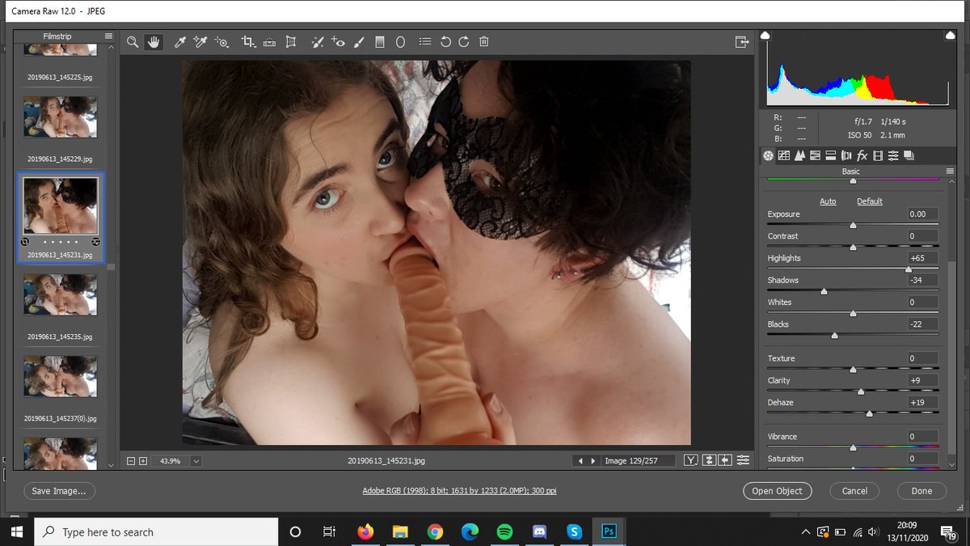The width and height of the screenshot is (970, 546).
Task: Switch to the Snapshots tab
Action: (909, 155)
